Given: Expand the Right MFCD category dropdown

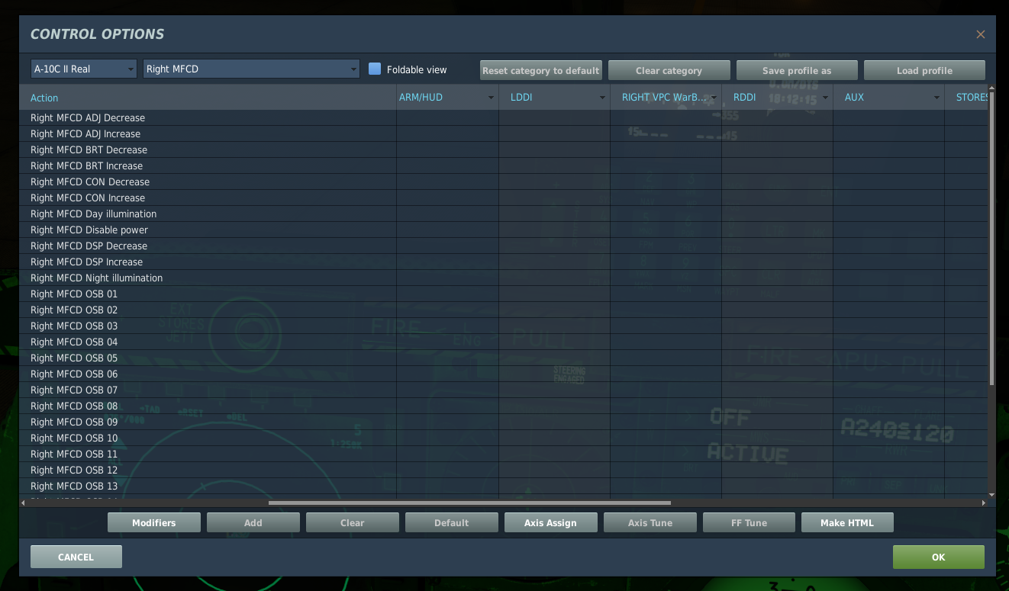Looking at the screenshot, I should [251, 69].
